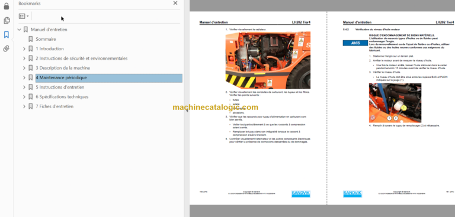Open the bookmark options dropdown menu
Screen dimensions: 455x217
point(24,16)
